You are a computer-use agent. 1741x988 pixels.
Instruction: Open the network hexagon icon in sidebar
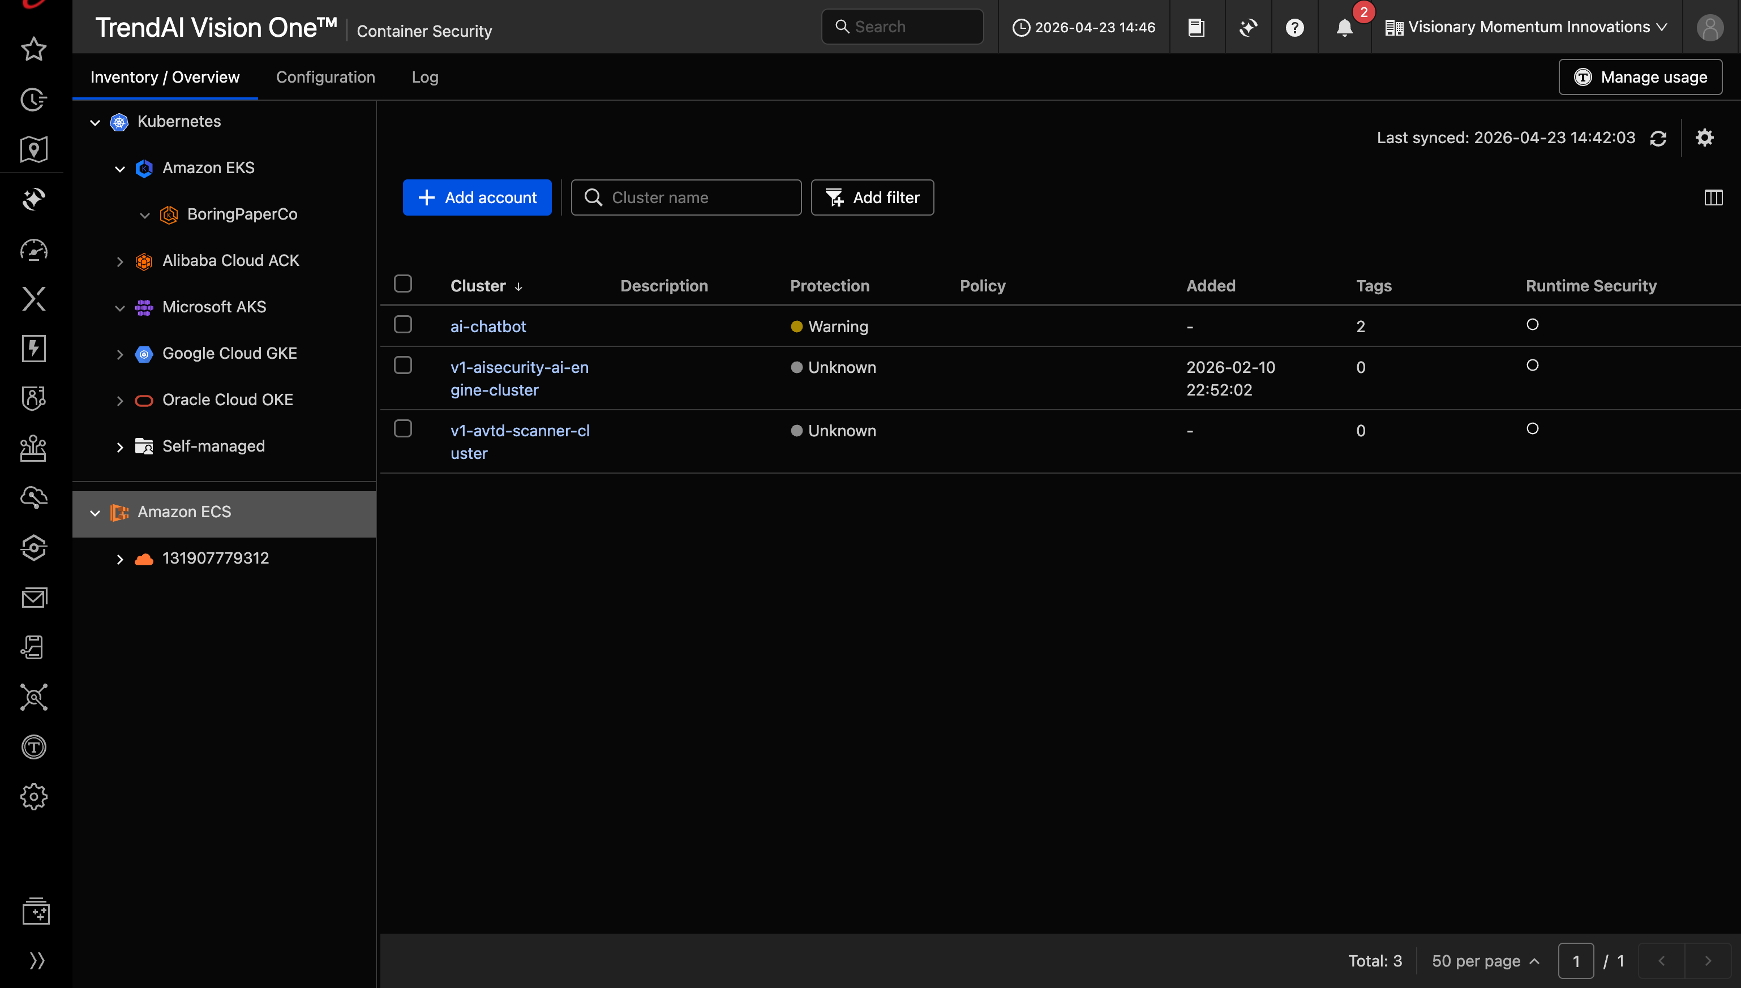33,548
